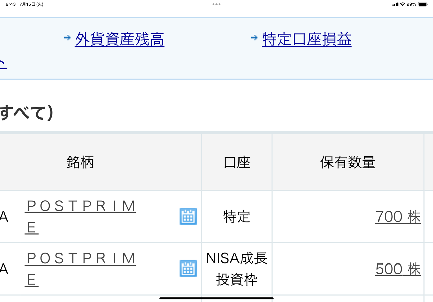433x302 pixels.
Task: Click the 口座 column header
Action: (236, 162)
